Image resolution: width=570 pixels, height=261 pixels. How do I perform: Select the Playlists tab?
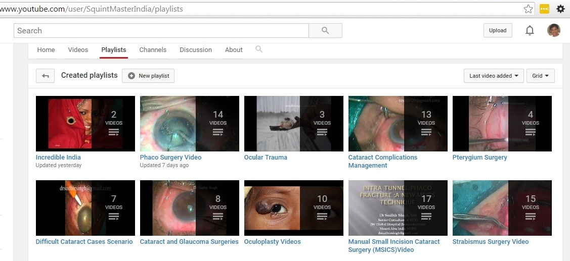point(114,50)
